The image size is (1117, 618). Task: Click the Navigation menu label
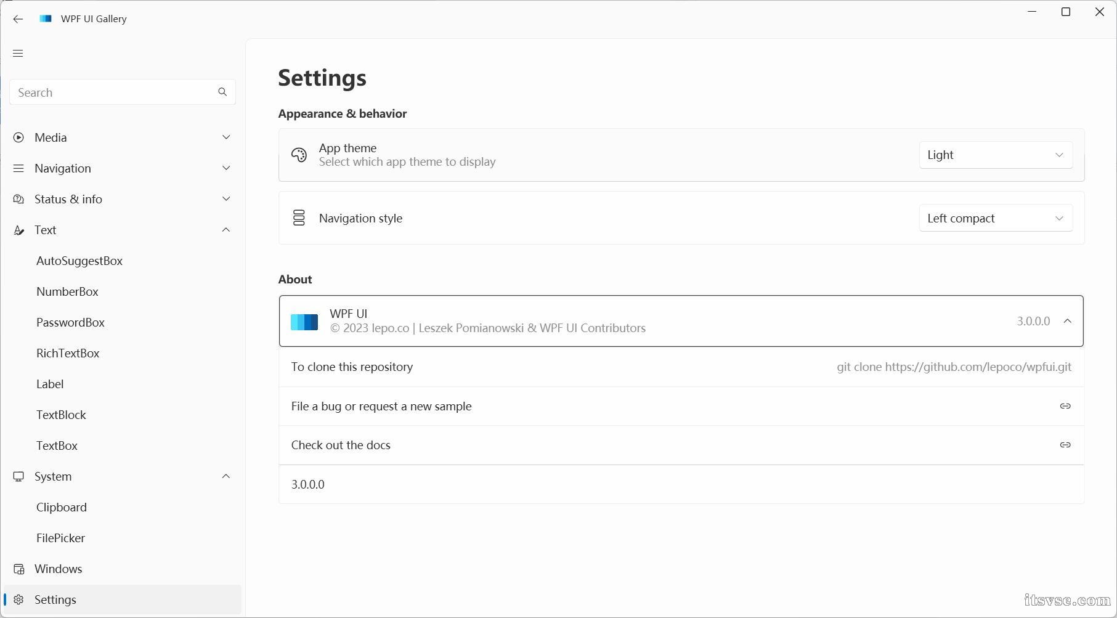pyautogui.click(x=63, y=168)
